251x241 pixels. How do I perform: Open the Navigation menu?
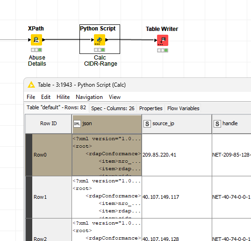89,97
